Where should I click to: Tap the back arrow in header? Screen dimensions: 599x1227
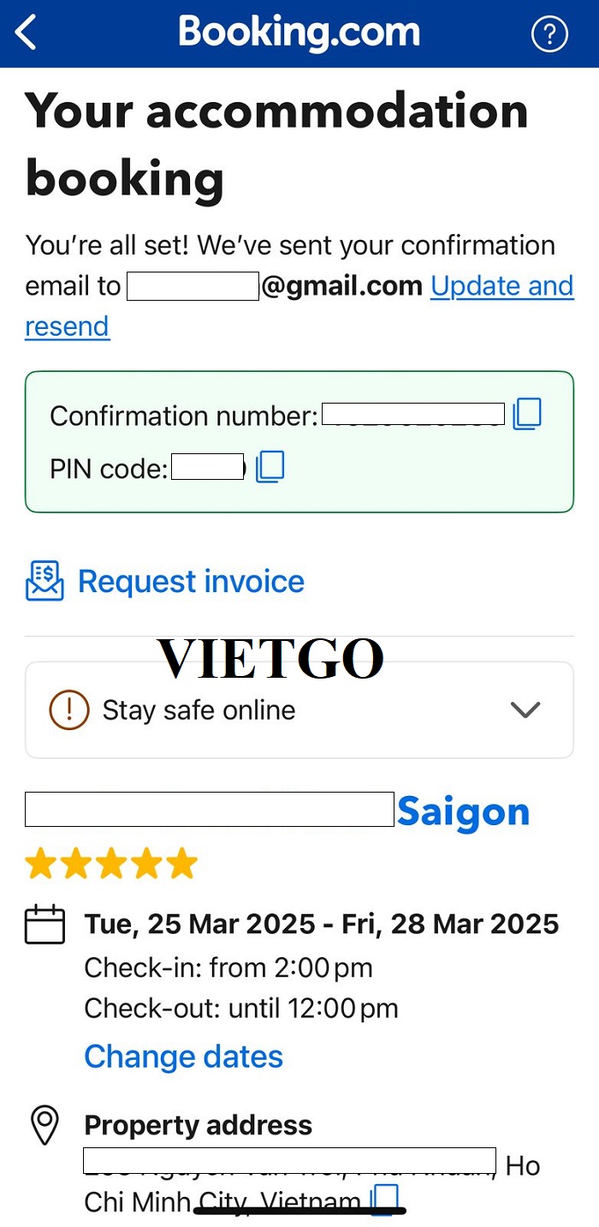tap(26, 33)
